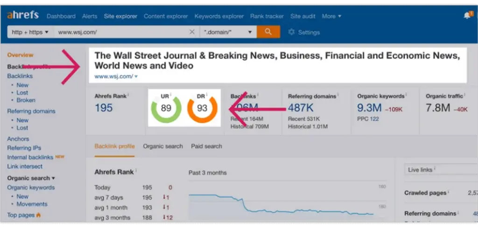The width and height of the screenshot is (478, 227).
Task: Click the Past 3 months label
Action: [x=208, y=172]
